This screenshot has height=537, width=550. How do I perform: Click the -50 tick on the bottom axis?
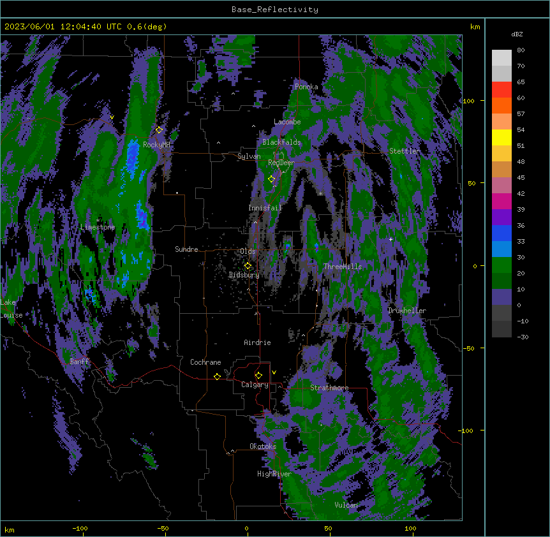click(x=163, y=528)
